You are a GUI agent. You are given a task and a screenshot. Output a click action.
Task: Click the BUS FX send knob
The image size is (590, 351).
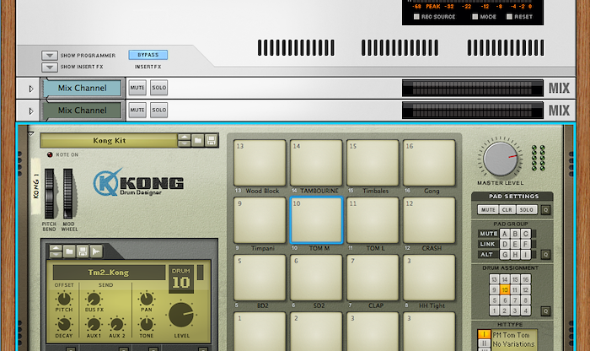coord(94,299)
